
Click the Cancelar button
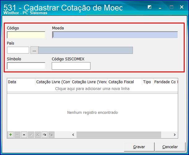tap(170, 147)
